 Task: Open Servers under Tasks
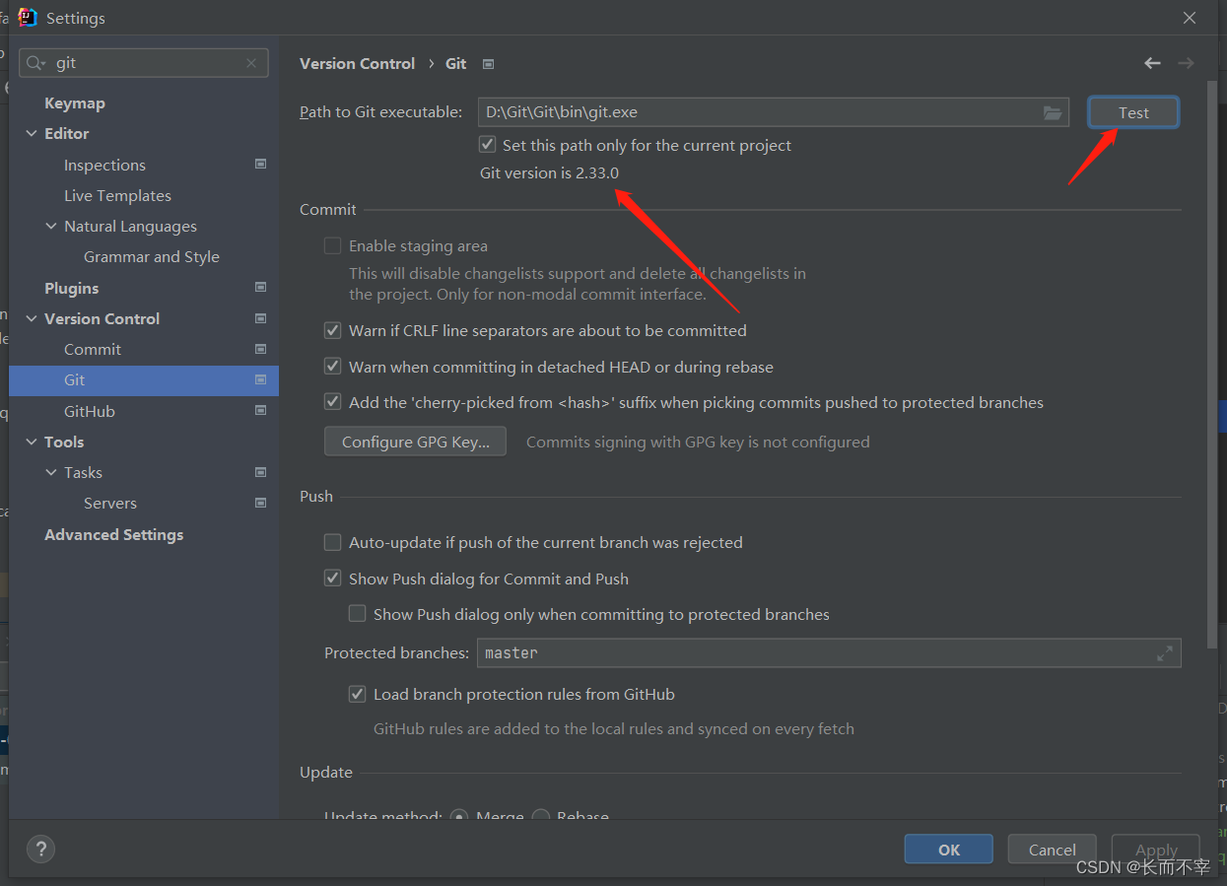(x=110, y=503)
